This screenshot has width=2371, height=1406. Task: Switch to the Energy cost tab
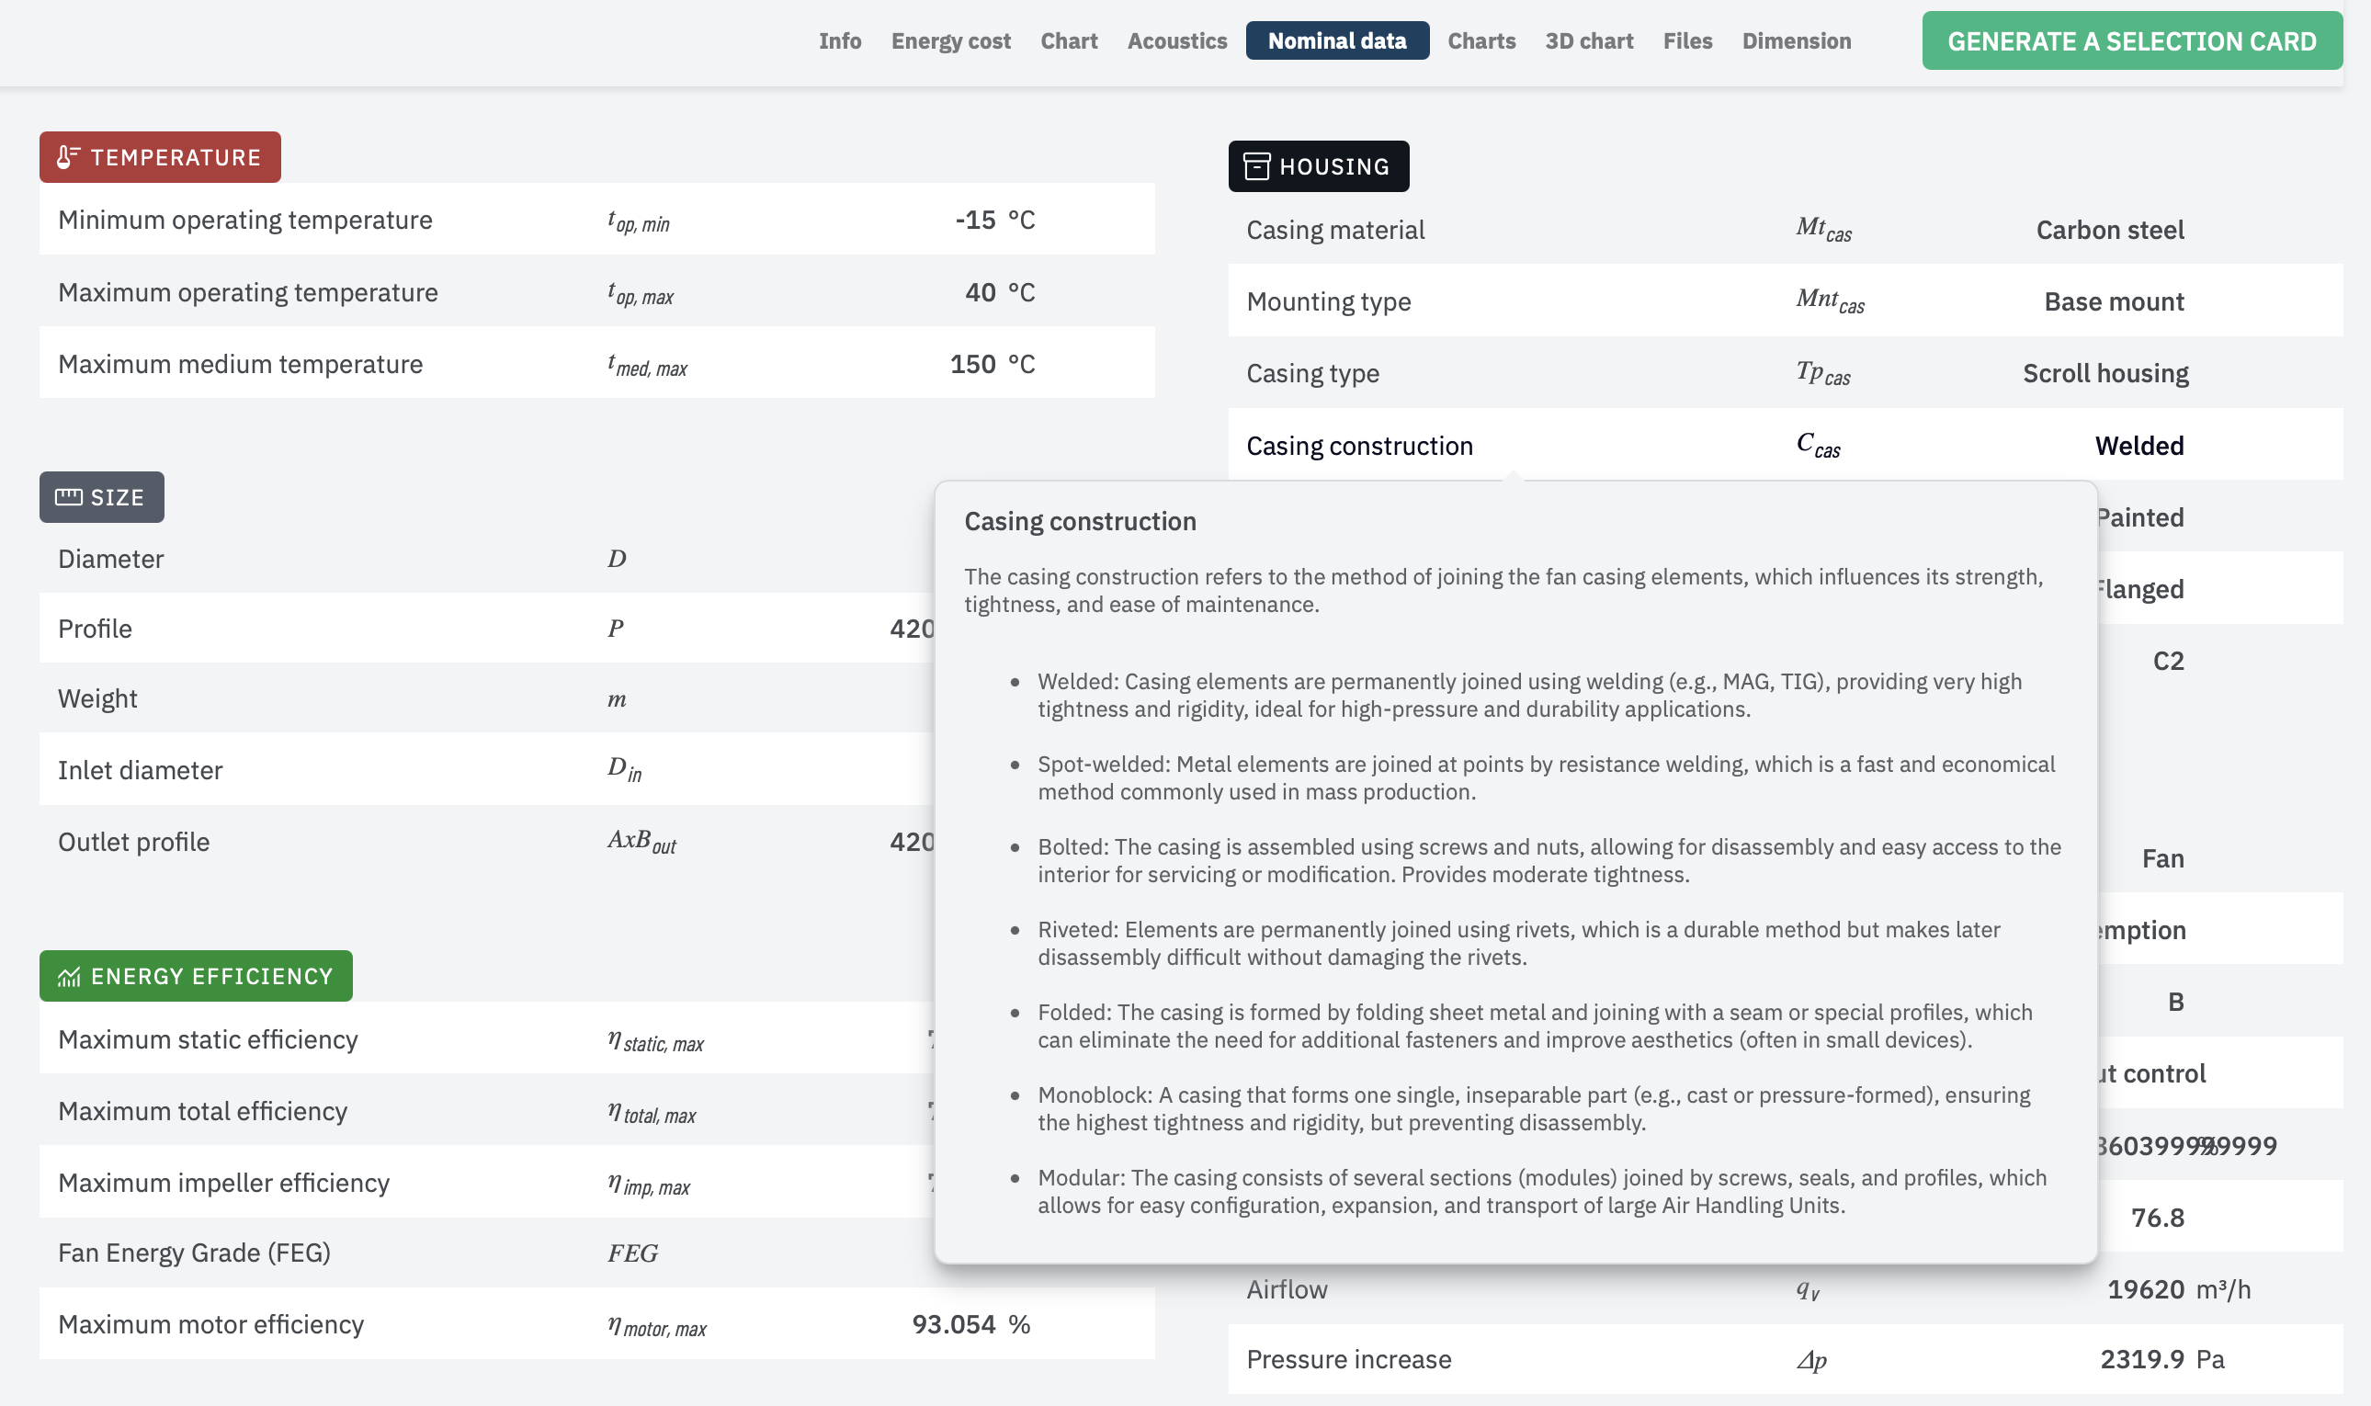(950, 40)
